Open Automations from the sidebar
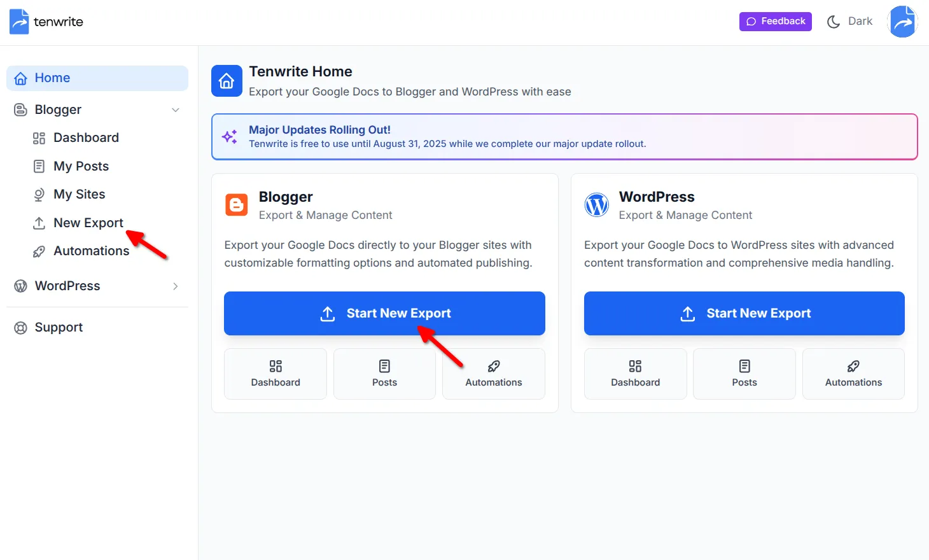 pyautogui.click(x=92, y=251)
